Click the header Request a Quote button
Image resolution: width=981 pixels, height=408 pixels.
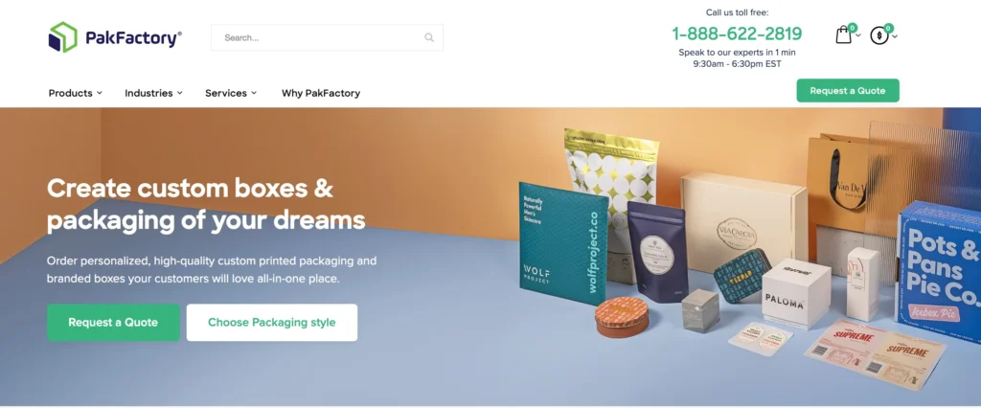click(848, 91)
